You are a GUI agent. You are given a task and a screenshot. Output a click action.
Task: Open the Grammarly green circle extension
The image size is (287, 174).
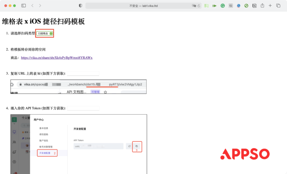(222, 6)
